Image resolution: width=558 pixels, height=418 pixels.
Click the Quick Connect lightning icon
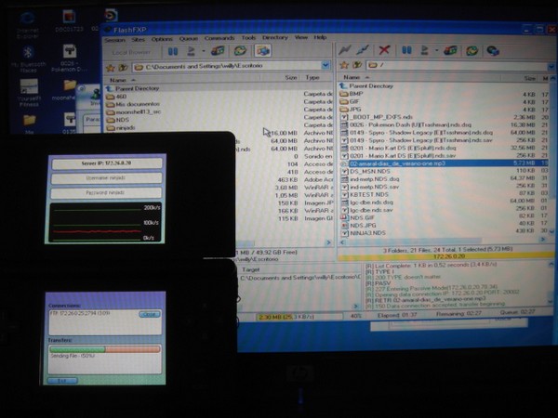(x=363, y=50)
